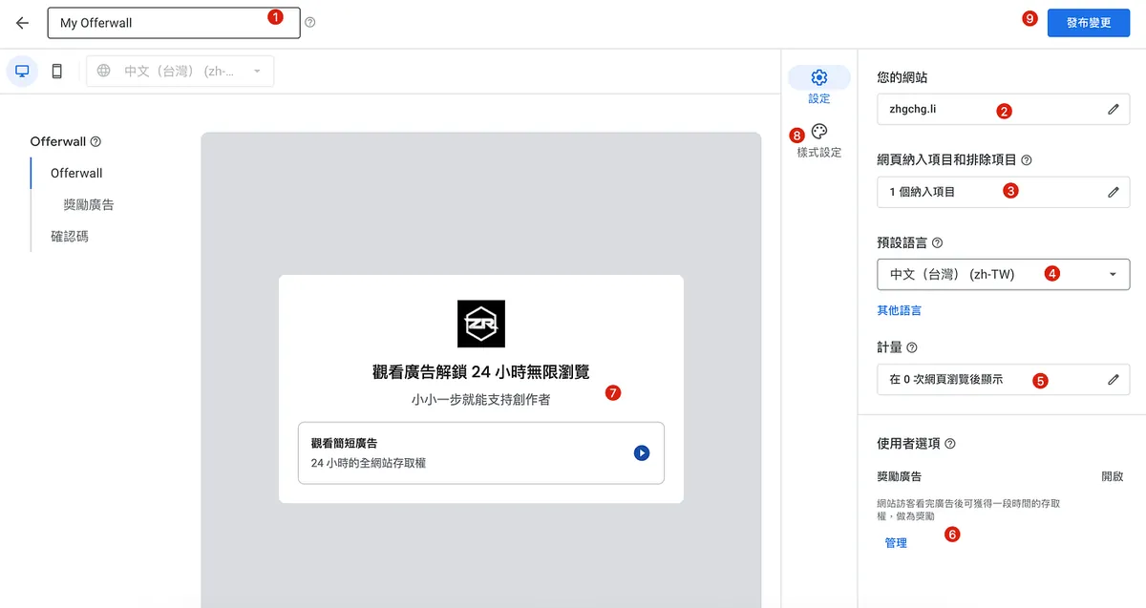This screenshot has width=1146, height=608.
Task: Edit the 計量 metering setting
Action: (x=1113, y=379)
